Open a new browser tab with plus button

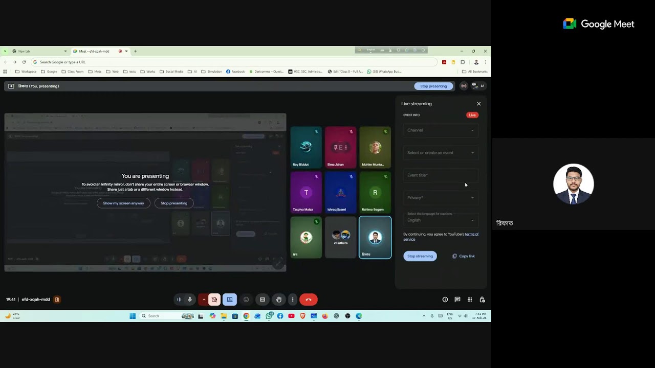[x=136, y=51]
